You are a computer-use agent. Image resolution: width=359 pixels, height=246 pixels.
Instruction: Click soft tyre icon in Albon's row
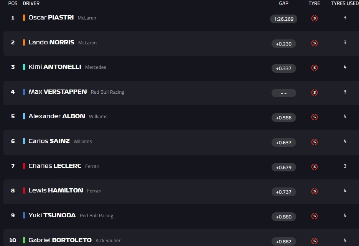315,117
